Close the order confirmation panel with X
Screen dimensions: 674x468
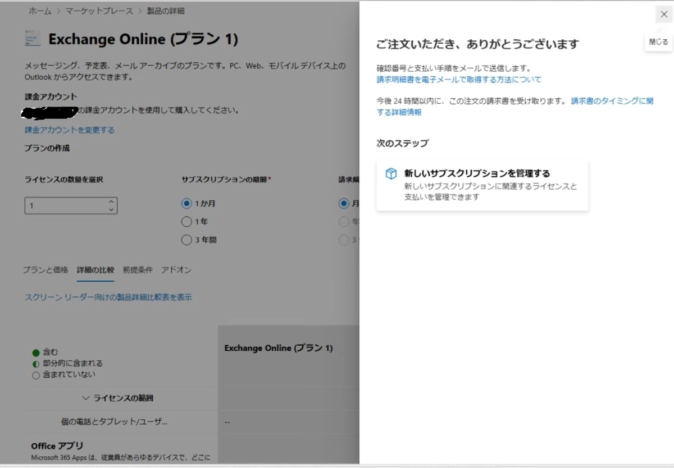[x=664, y=15]
